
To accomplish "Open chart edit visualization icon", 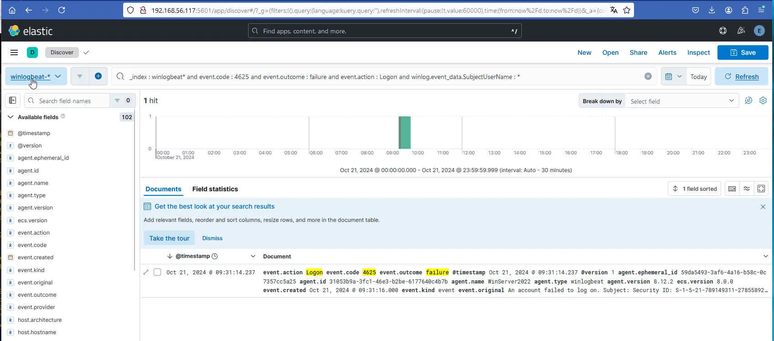I will coord(748,101).
